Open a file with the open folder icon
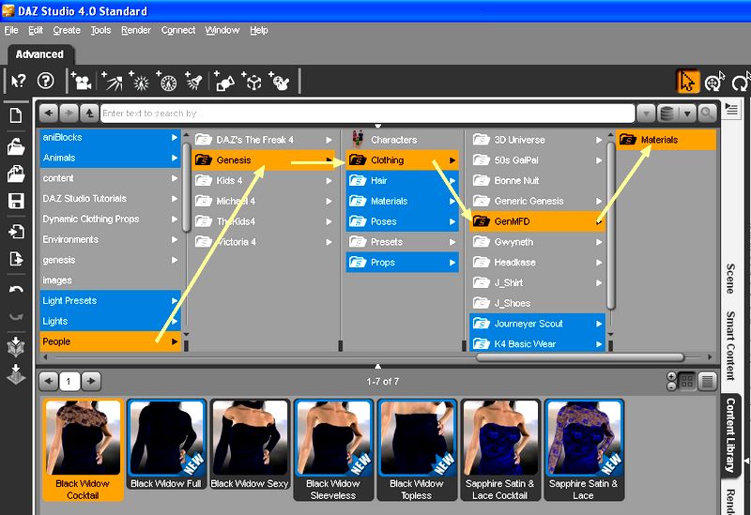751x515 pixels. coord(16,146)
